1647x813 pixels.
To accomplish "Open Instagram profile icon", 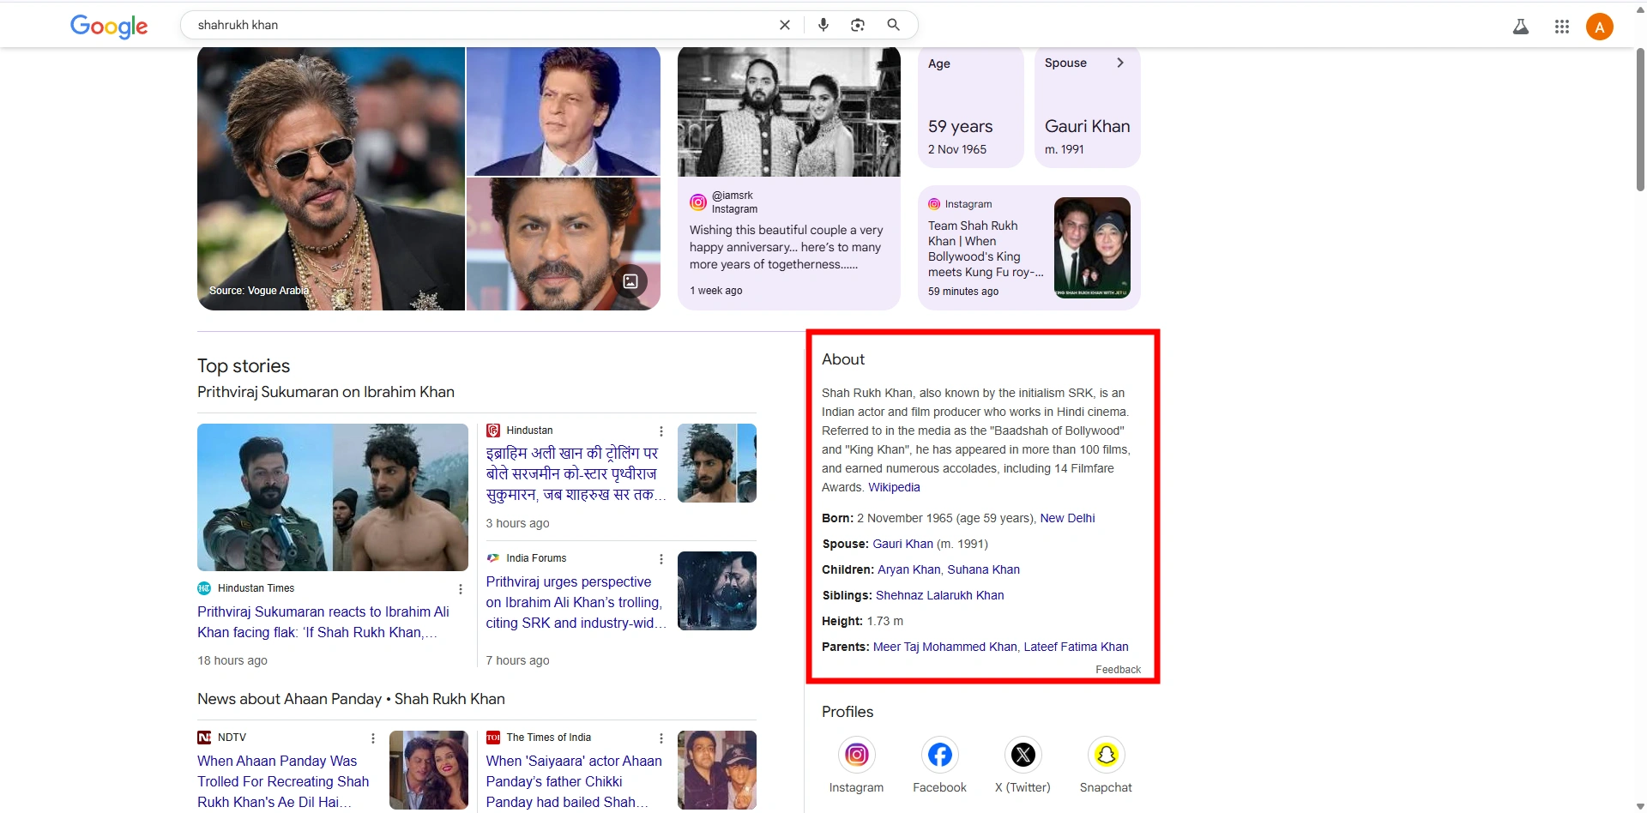I will click(x=856, y=755).
